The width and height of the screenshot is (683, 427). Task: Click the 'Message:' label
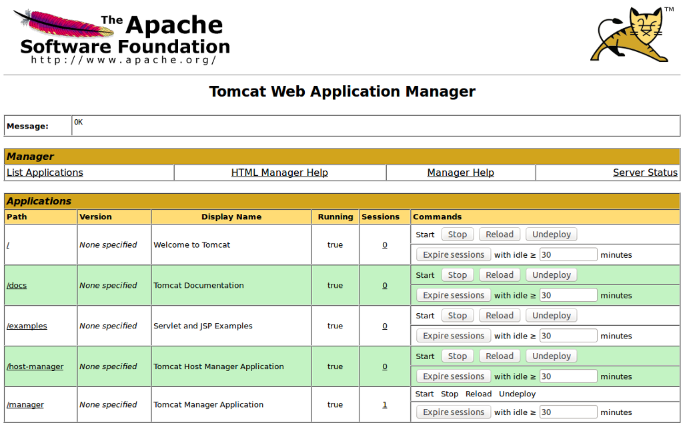(27, 126)
